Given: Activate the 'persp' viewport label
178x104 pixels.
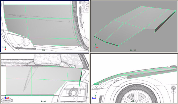Looking at the screenshot, I should pyautogui.click(x=133, y=50).
